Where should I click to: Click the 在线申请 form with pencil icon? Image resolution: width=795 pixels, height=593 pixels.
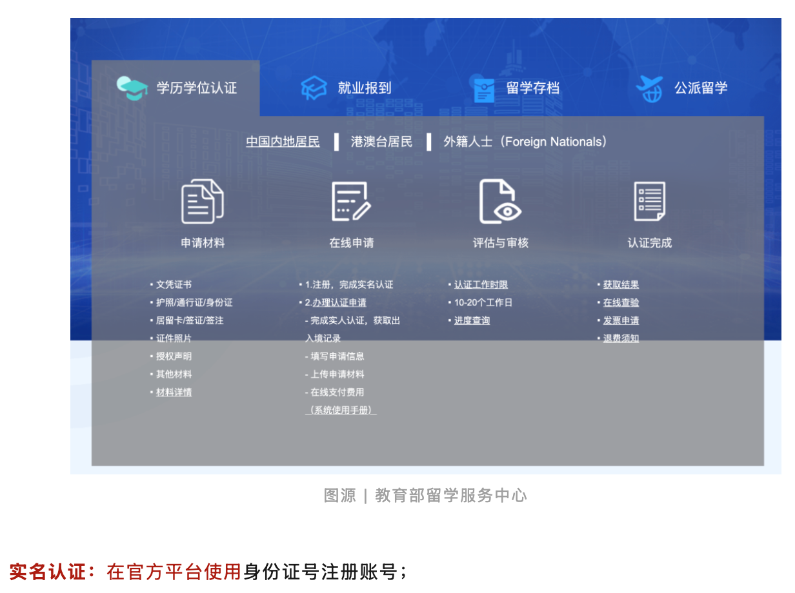pyautogui.click(x=351, y=202)
